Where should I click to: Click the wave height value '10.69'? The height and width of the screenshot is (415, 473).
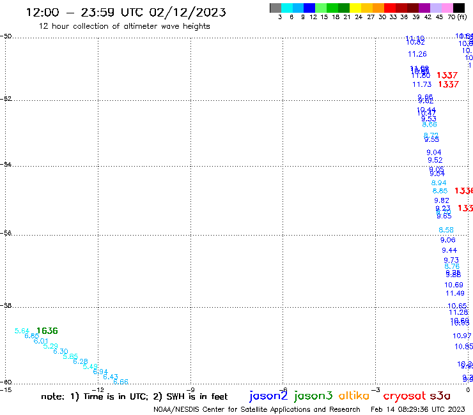pyautogui.click(x=454, y=285)
